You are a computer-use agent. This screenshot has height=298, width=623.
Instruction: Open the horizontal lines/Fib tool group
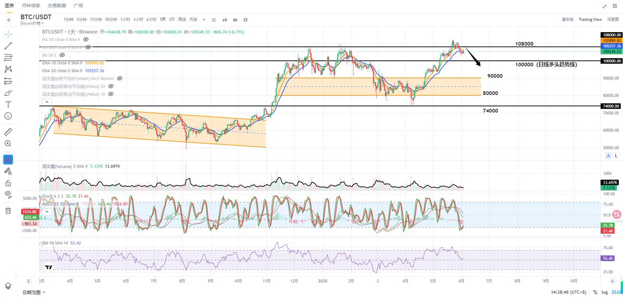[8, 58]
